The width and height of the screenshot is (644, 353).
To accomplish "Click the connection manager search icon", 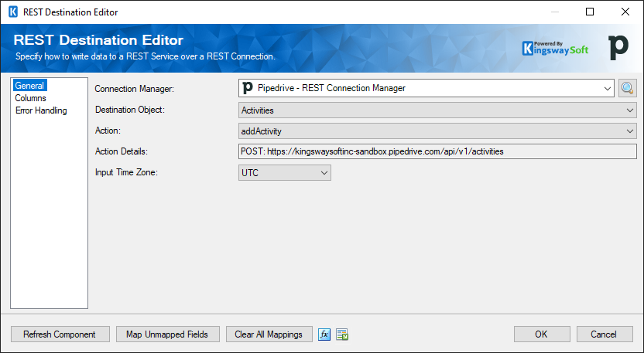I will [627, 88].
